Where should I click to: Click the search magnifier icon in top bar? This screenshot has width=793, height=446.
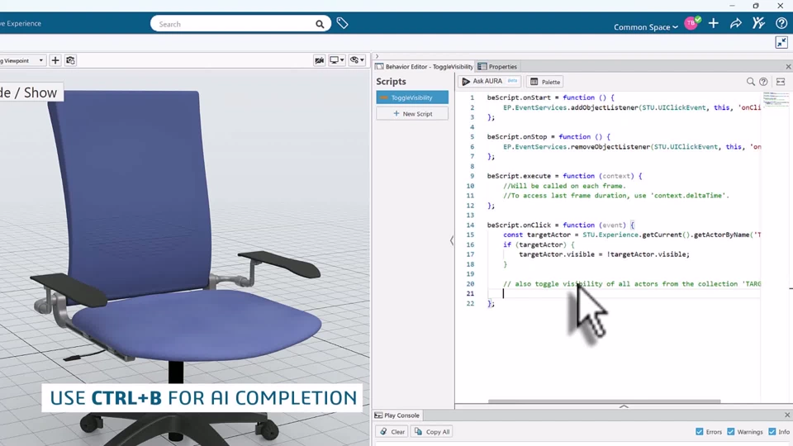320,24
